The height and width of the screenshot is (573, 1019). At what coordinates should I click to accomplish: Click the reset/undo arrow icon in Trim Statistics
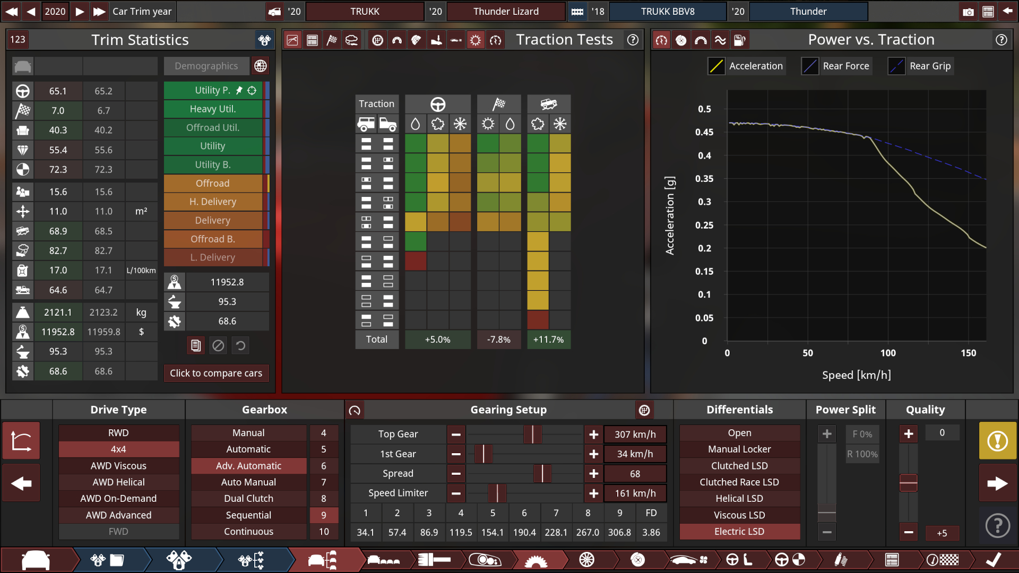pos(240,345)
